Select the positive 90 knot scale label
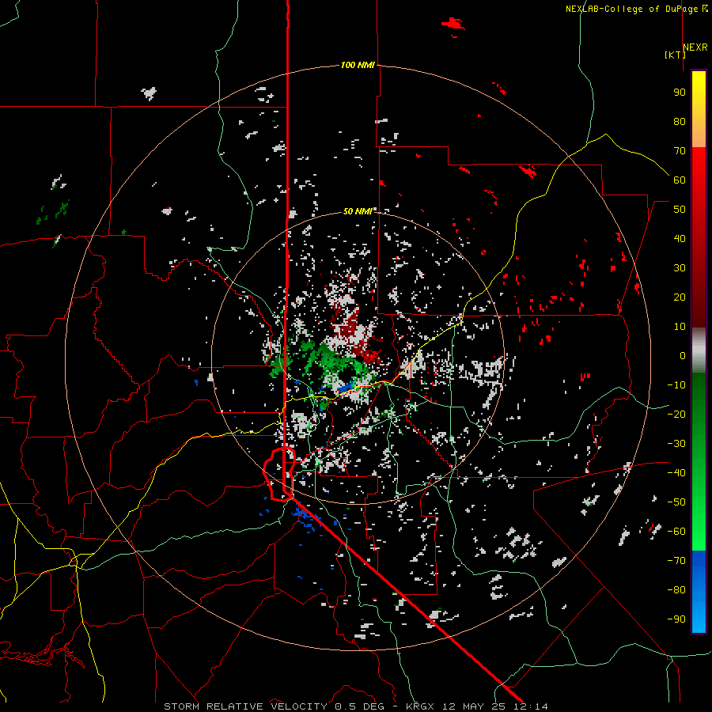 click(x=680, y=93)
